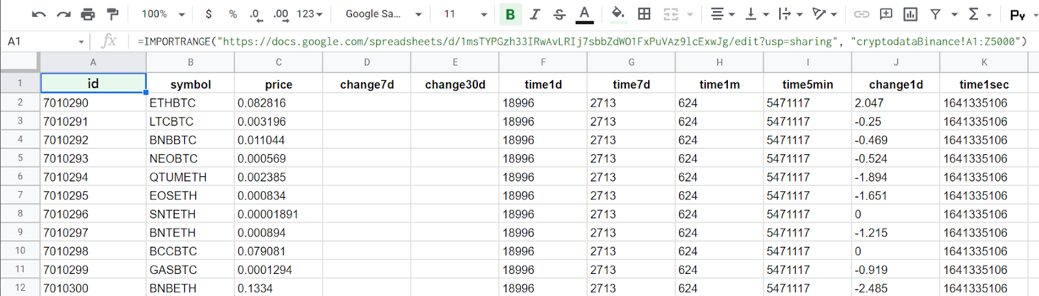The height and width of the screenshot is (296, 1039).
Task: Toggle Italic formatting button
Action: 535,14
